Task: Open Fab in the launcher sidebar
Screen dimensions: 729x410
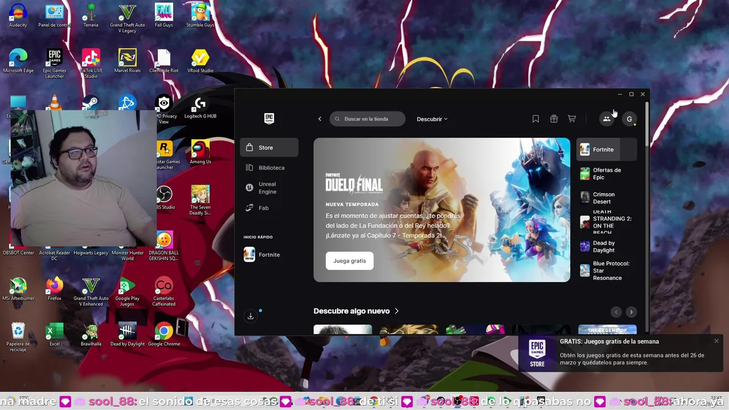Action: (x=269, y=208)
